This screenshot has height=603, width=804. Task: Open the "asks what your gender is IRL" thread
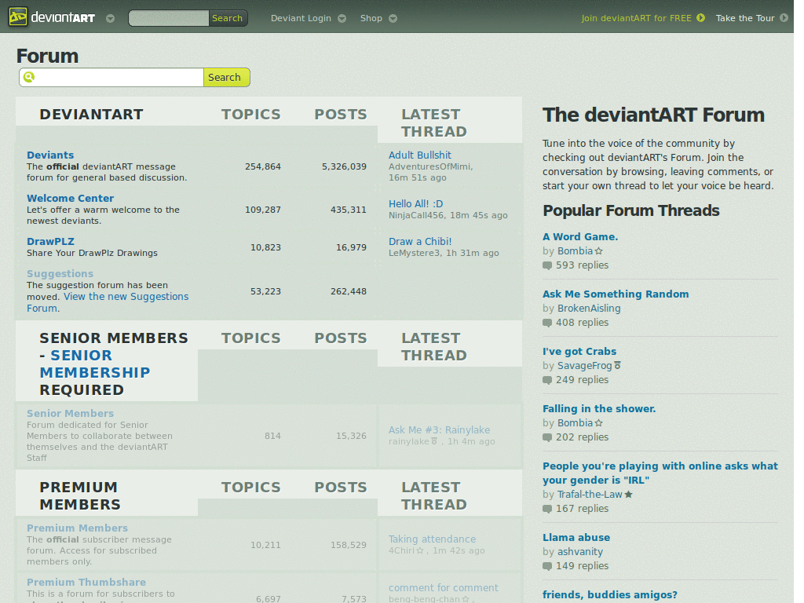[660, 473]
